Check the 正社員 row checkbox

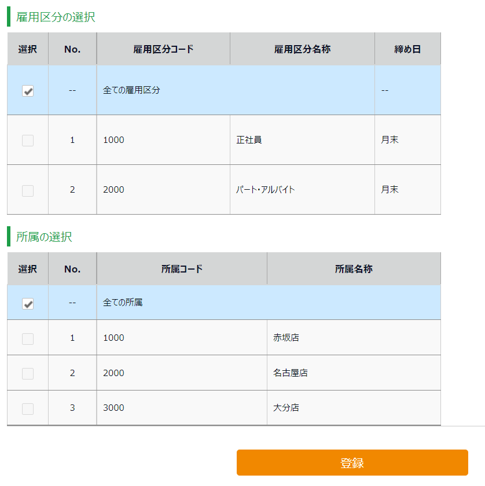28,141
